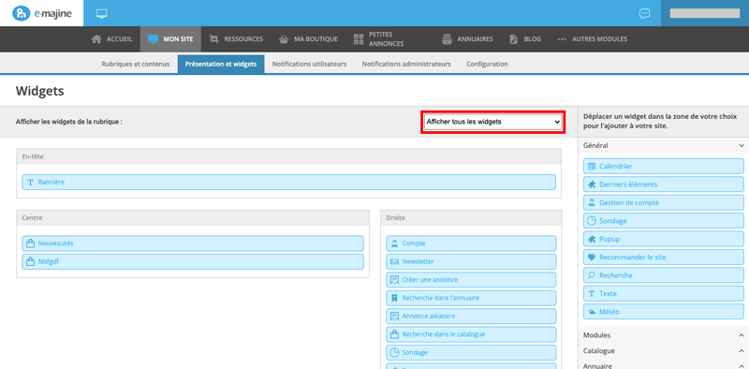Click the Recherche dans l'annuaire bookmark icon
The width and height of the screenshot is (749, 369).
coord(394,298)
